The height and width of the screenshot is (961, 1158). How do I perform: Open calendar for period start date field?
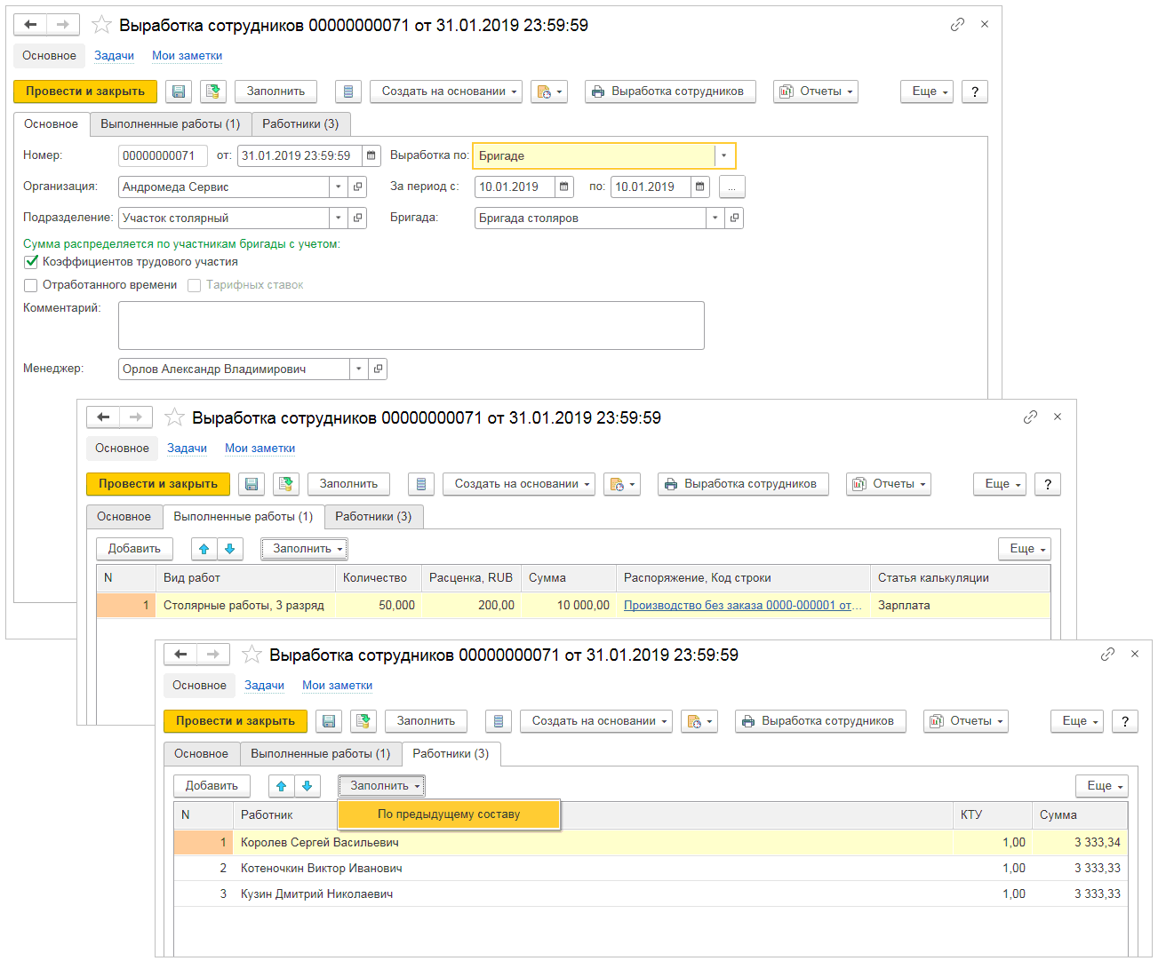563,187
